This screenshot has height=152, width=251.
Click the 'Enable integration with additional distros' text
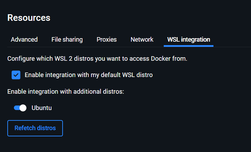tap(66, 92)
